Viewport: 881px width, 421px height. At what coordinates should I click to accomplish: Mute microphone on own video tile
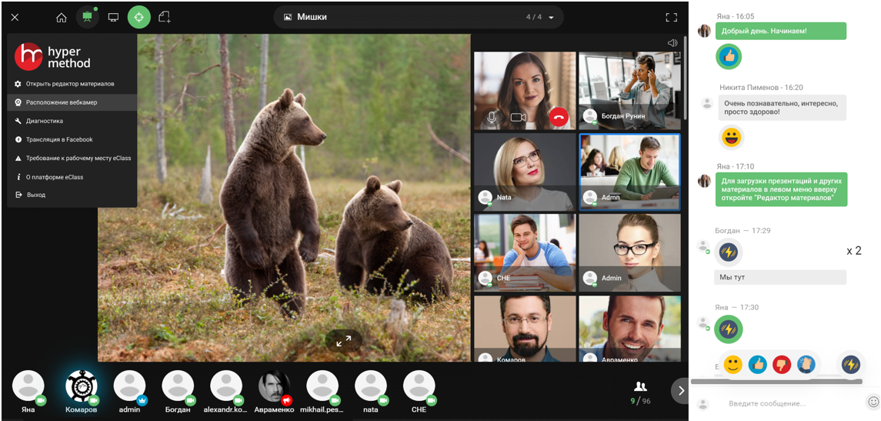pos(492,118)
